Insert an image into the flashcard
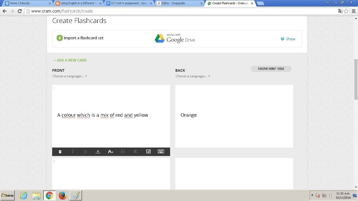The height and width of the screenshot is (201, 358). click(148, 152)
